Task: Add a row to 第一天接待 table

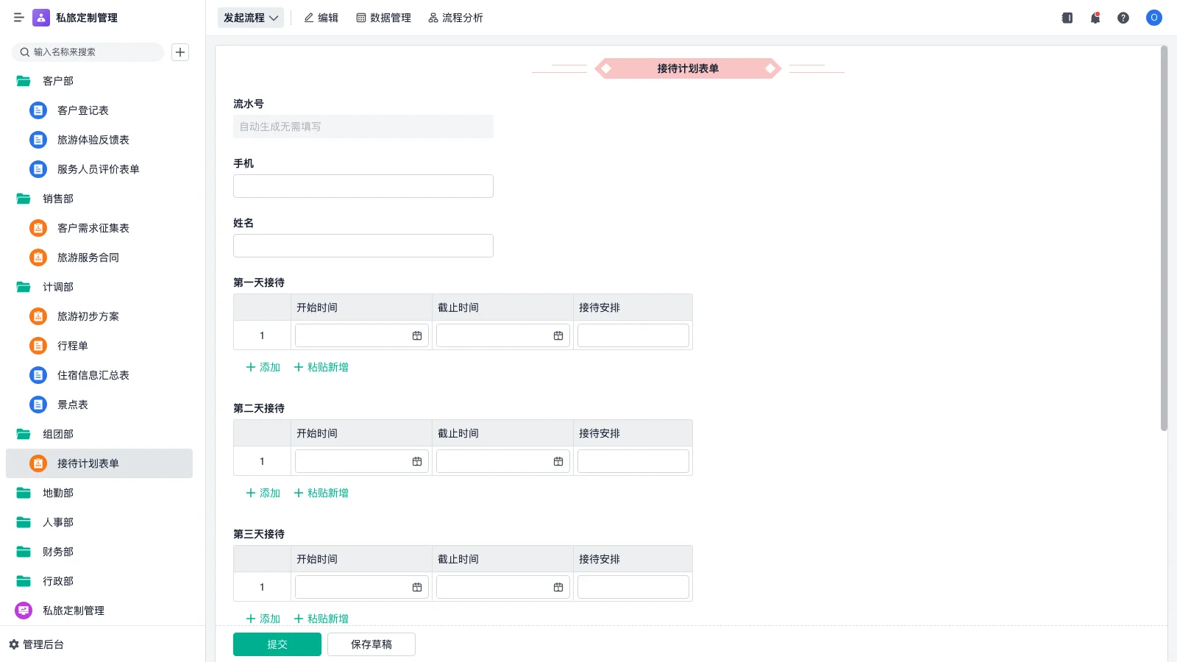Action: coord(263,367)
